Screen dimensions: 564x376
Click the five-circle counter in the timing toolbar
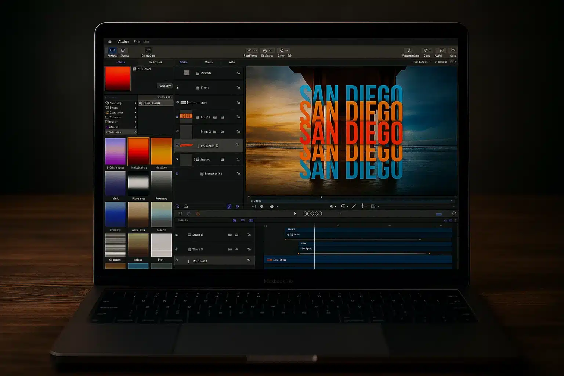click(312, 213)
